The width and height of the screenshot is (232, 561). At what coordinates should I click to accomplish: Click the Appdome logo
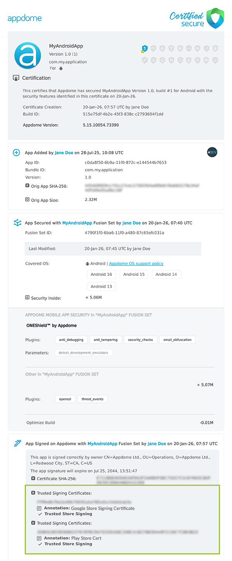[24, 18]
